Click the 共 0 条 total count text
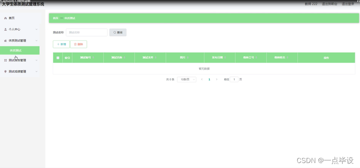 point(170,79)
